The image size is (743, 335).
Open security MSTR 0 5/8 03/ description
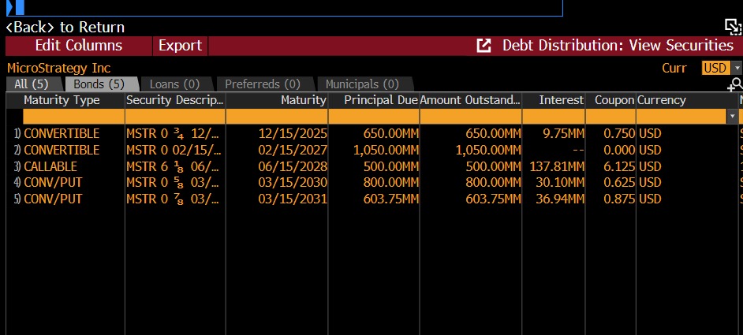173,182
